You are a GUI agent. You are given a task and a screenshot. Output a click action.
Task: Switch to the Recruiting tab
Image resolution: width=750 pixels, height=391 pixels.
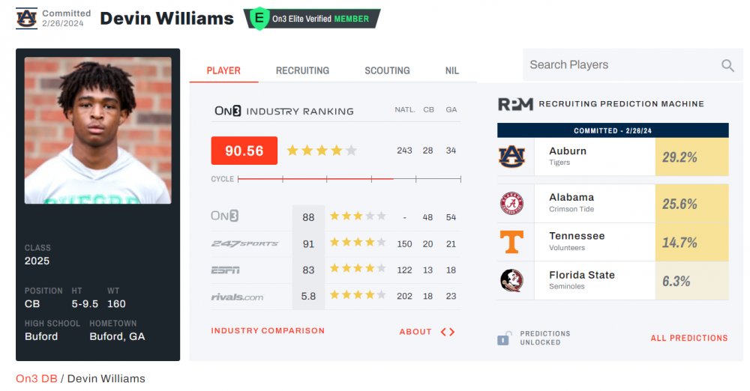302,70
